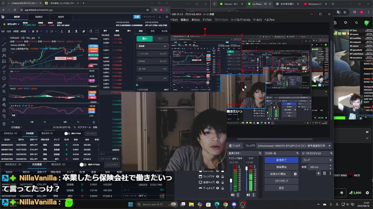The width and height of the screenshot is (373, 209).
Task: Select the ruler measure tool
Action: (4, 86)
